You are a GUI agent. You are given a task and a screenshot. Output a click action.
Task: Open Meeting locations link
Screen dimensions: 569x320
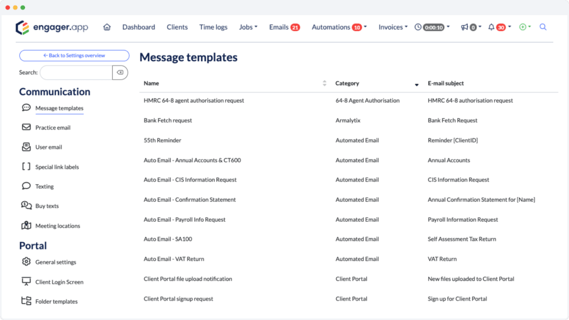[x=58, y=226]
